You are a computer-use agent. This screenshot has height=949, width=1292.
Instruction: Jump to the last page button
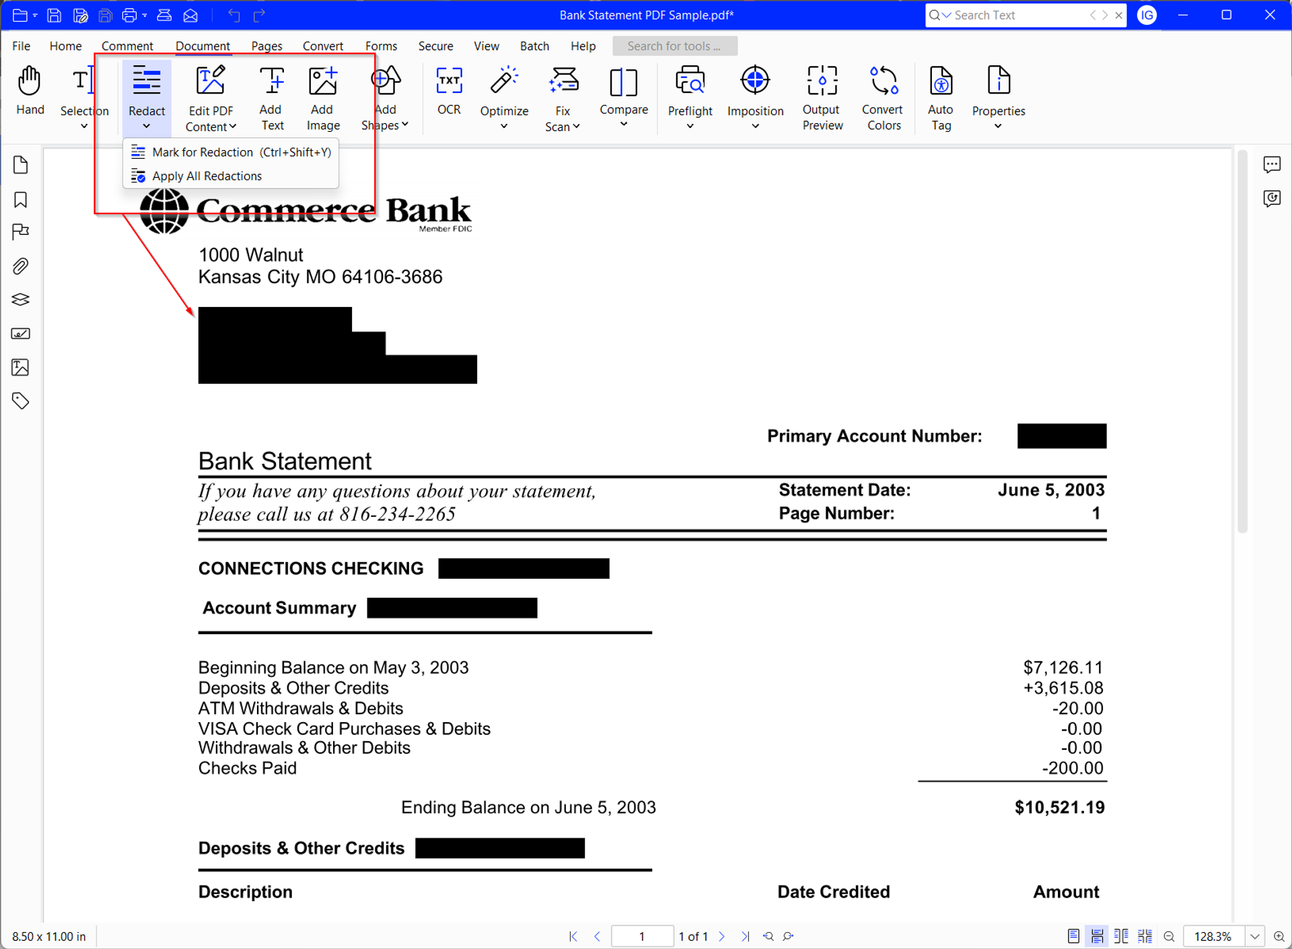(x=745, y=936)
